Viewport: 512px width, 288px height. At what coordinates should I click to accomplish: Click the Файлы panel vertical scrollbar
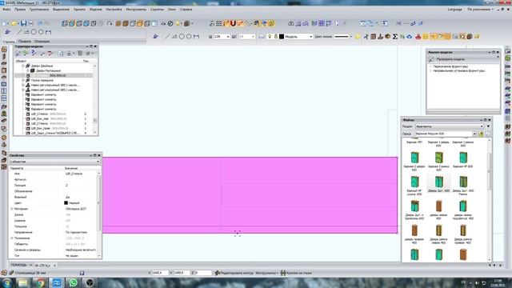click(489, 199)
